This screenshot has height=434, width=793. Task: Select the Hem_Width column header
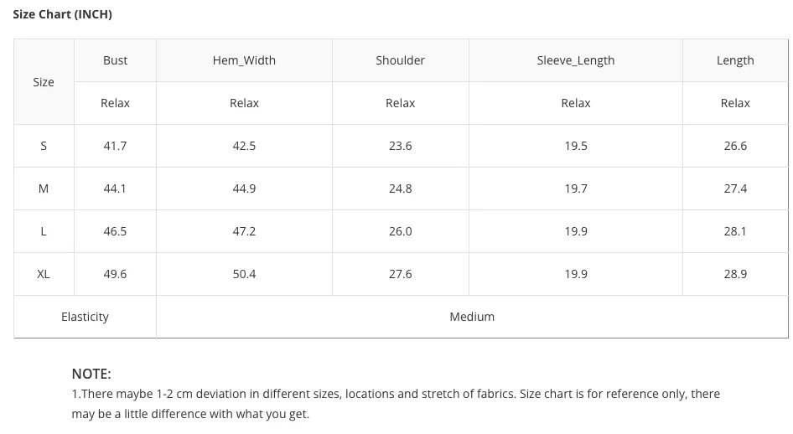pyautogui.click(x=244, y=60)
